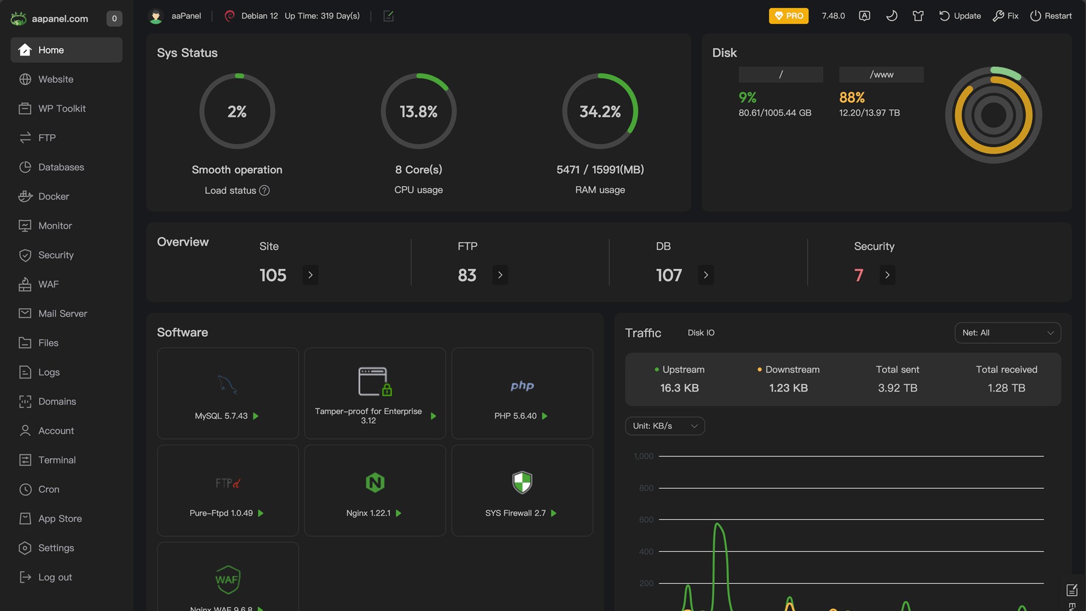1086x611 pixels.
Task: Select the /www disk tab
Action: (881, 75)
